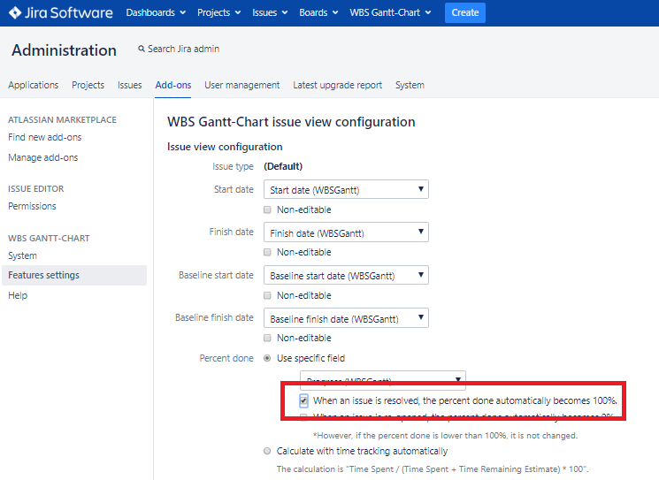Click the (Default) issue type text
The image size is (659, 480).
[283, 166]
